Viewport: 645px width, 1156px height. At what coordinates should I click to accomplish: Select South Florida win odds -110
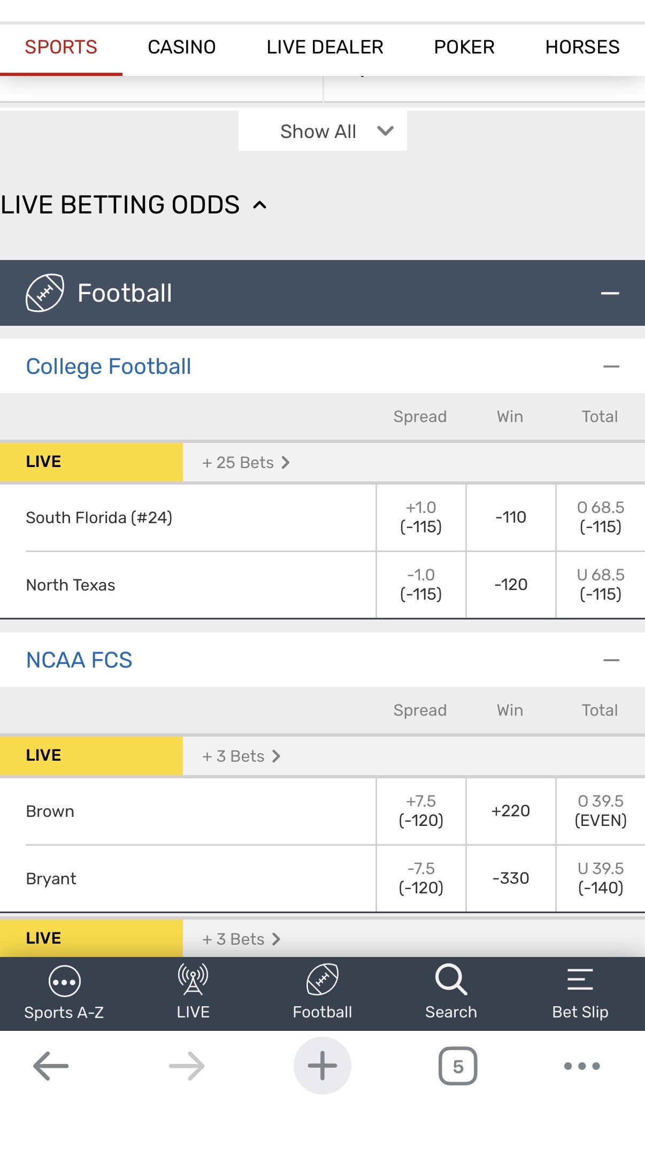click(x=511, y=517)
